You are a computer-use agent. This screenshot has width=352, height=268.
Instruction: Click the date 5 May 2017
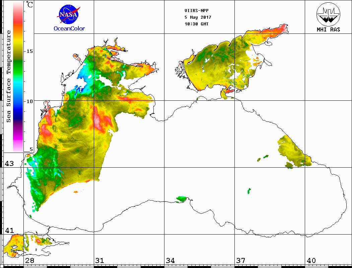click(198, 17)
